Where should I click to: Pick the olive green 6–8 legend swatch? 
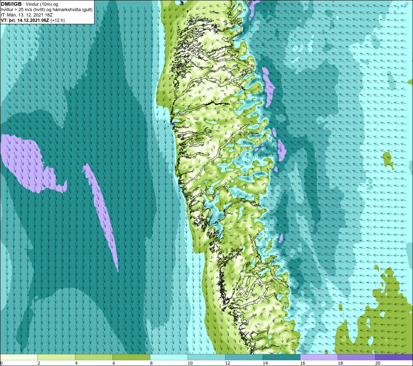click(x=131, y=357)
